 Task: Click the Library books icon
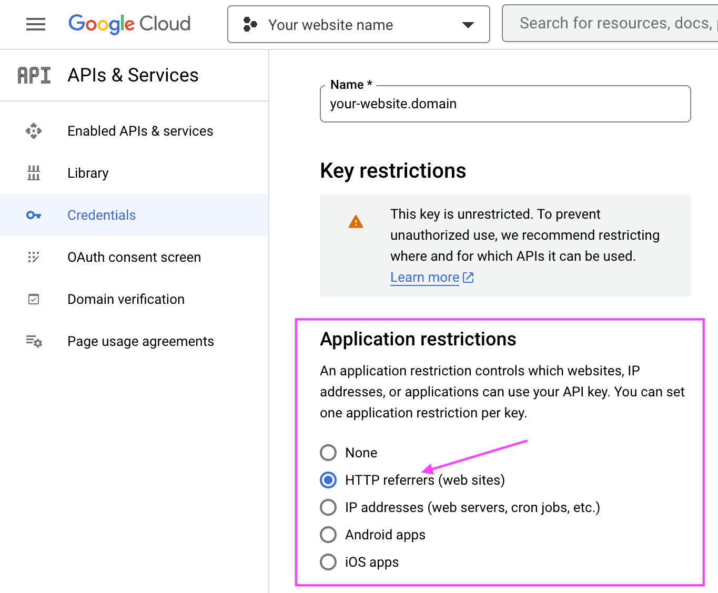33,173
